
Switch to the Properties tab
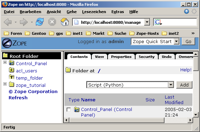(121, 57)
